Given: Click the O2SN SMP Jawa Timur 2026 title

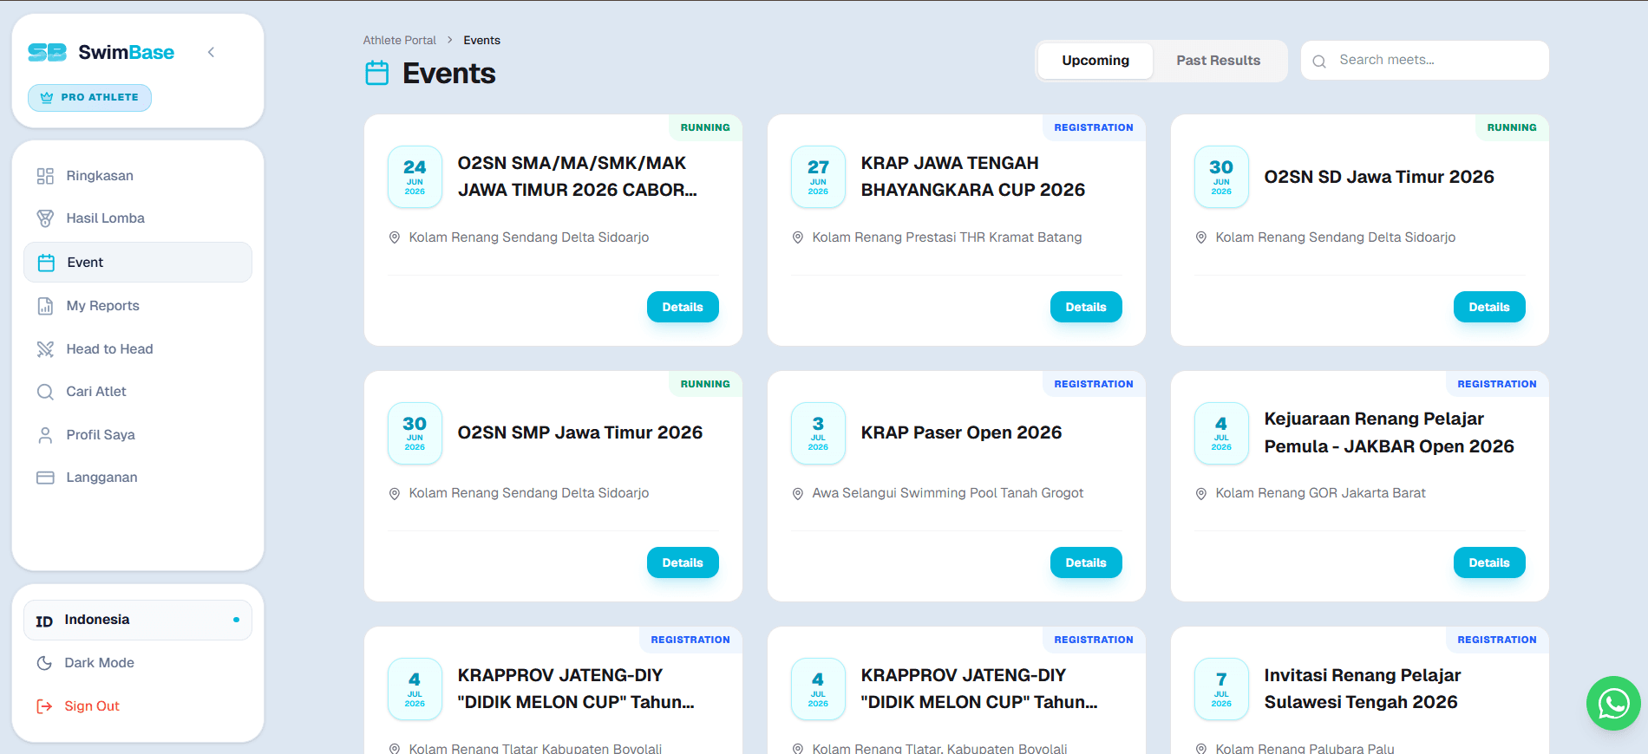Looking at the screenshot, I should pos(580,432).
